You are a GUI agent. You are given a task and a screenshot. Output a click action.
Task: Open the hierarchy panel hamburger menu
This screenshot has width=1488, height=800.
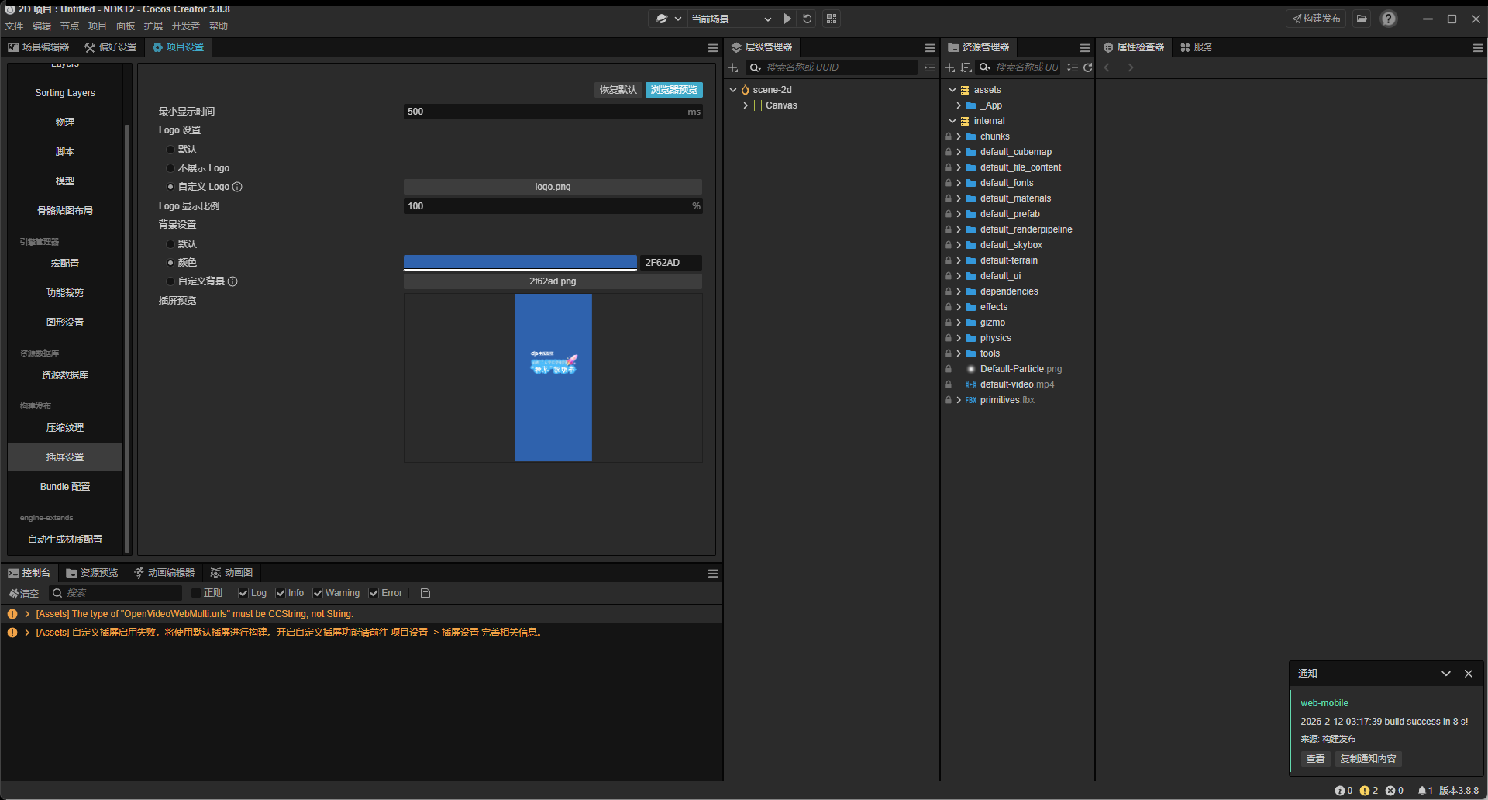pos(930,47)
